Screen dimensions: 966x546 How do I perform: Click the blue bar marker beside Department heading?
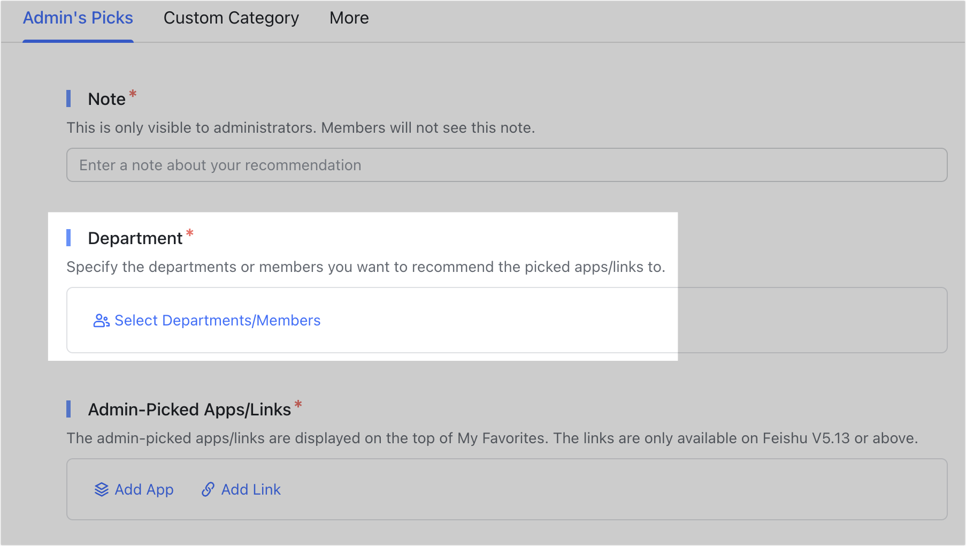tap(68, 238)
